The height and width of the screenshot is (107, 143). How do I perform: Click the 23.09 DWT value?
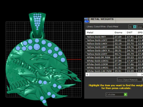[x=130, y=71]
